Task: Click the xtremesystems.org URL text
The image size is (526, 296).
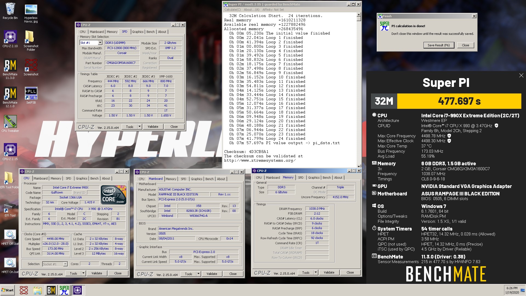Action: 260,160
